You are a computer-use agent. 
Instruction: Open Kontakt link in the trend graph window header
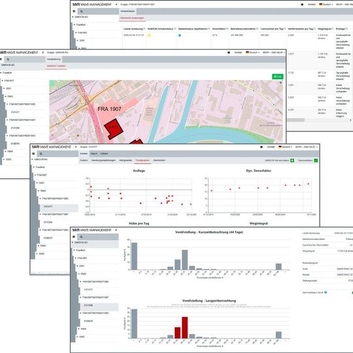pos(271,147)
